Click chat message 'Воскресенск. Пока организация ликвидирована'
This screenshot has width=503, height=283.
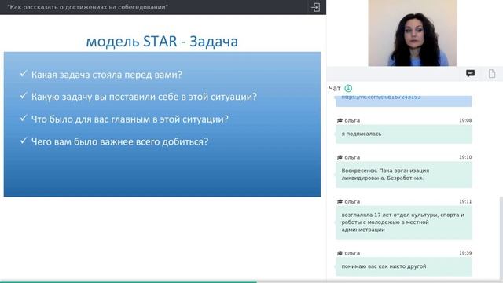click(x=403, y=175)
